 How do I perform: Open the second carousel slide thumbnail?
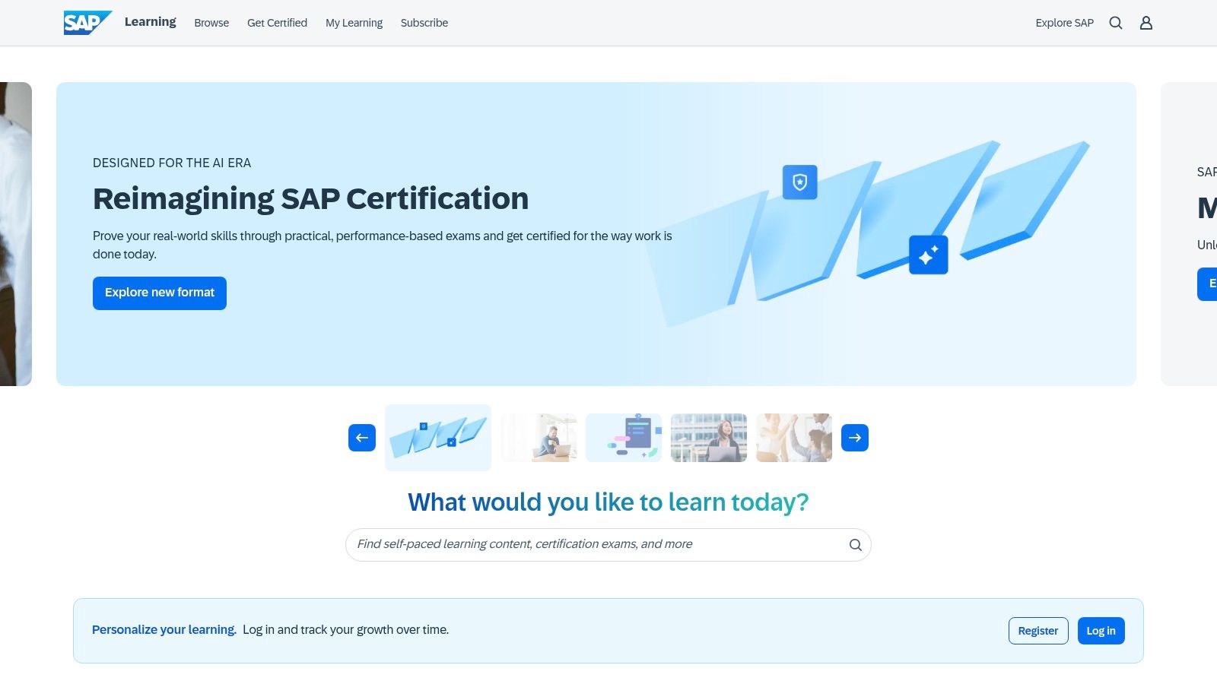tap(538, 438)
